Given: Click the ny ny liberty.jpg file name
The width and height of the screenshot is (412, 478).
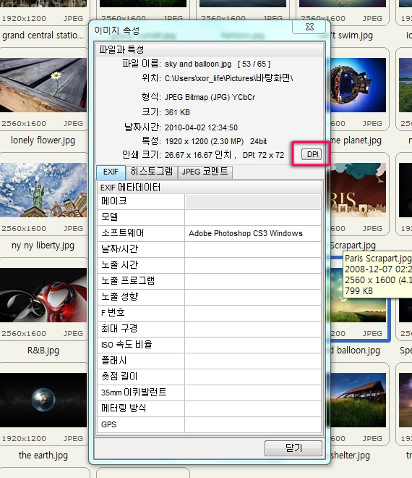Looking at the screenshot, I should click(x=43, y=246).
